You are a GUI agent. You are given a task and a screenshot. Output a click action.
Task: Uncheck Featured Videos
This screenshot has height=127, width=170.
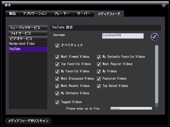(99, 79)
